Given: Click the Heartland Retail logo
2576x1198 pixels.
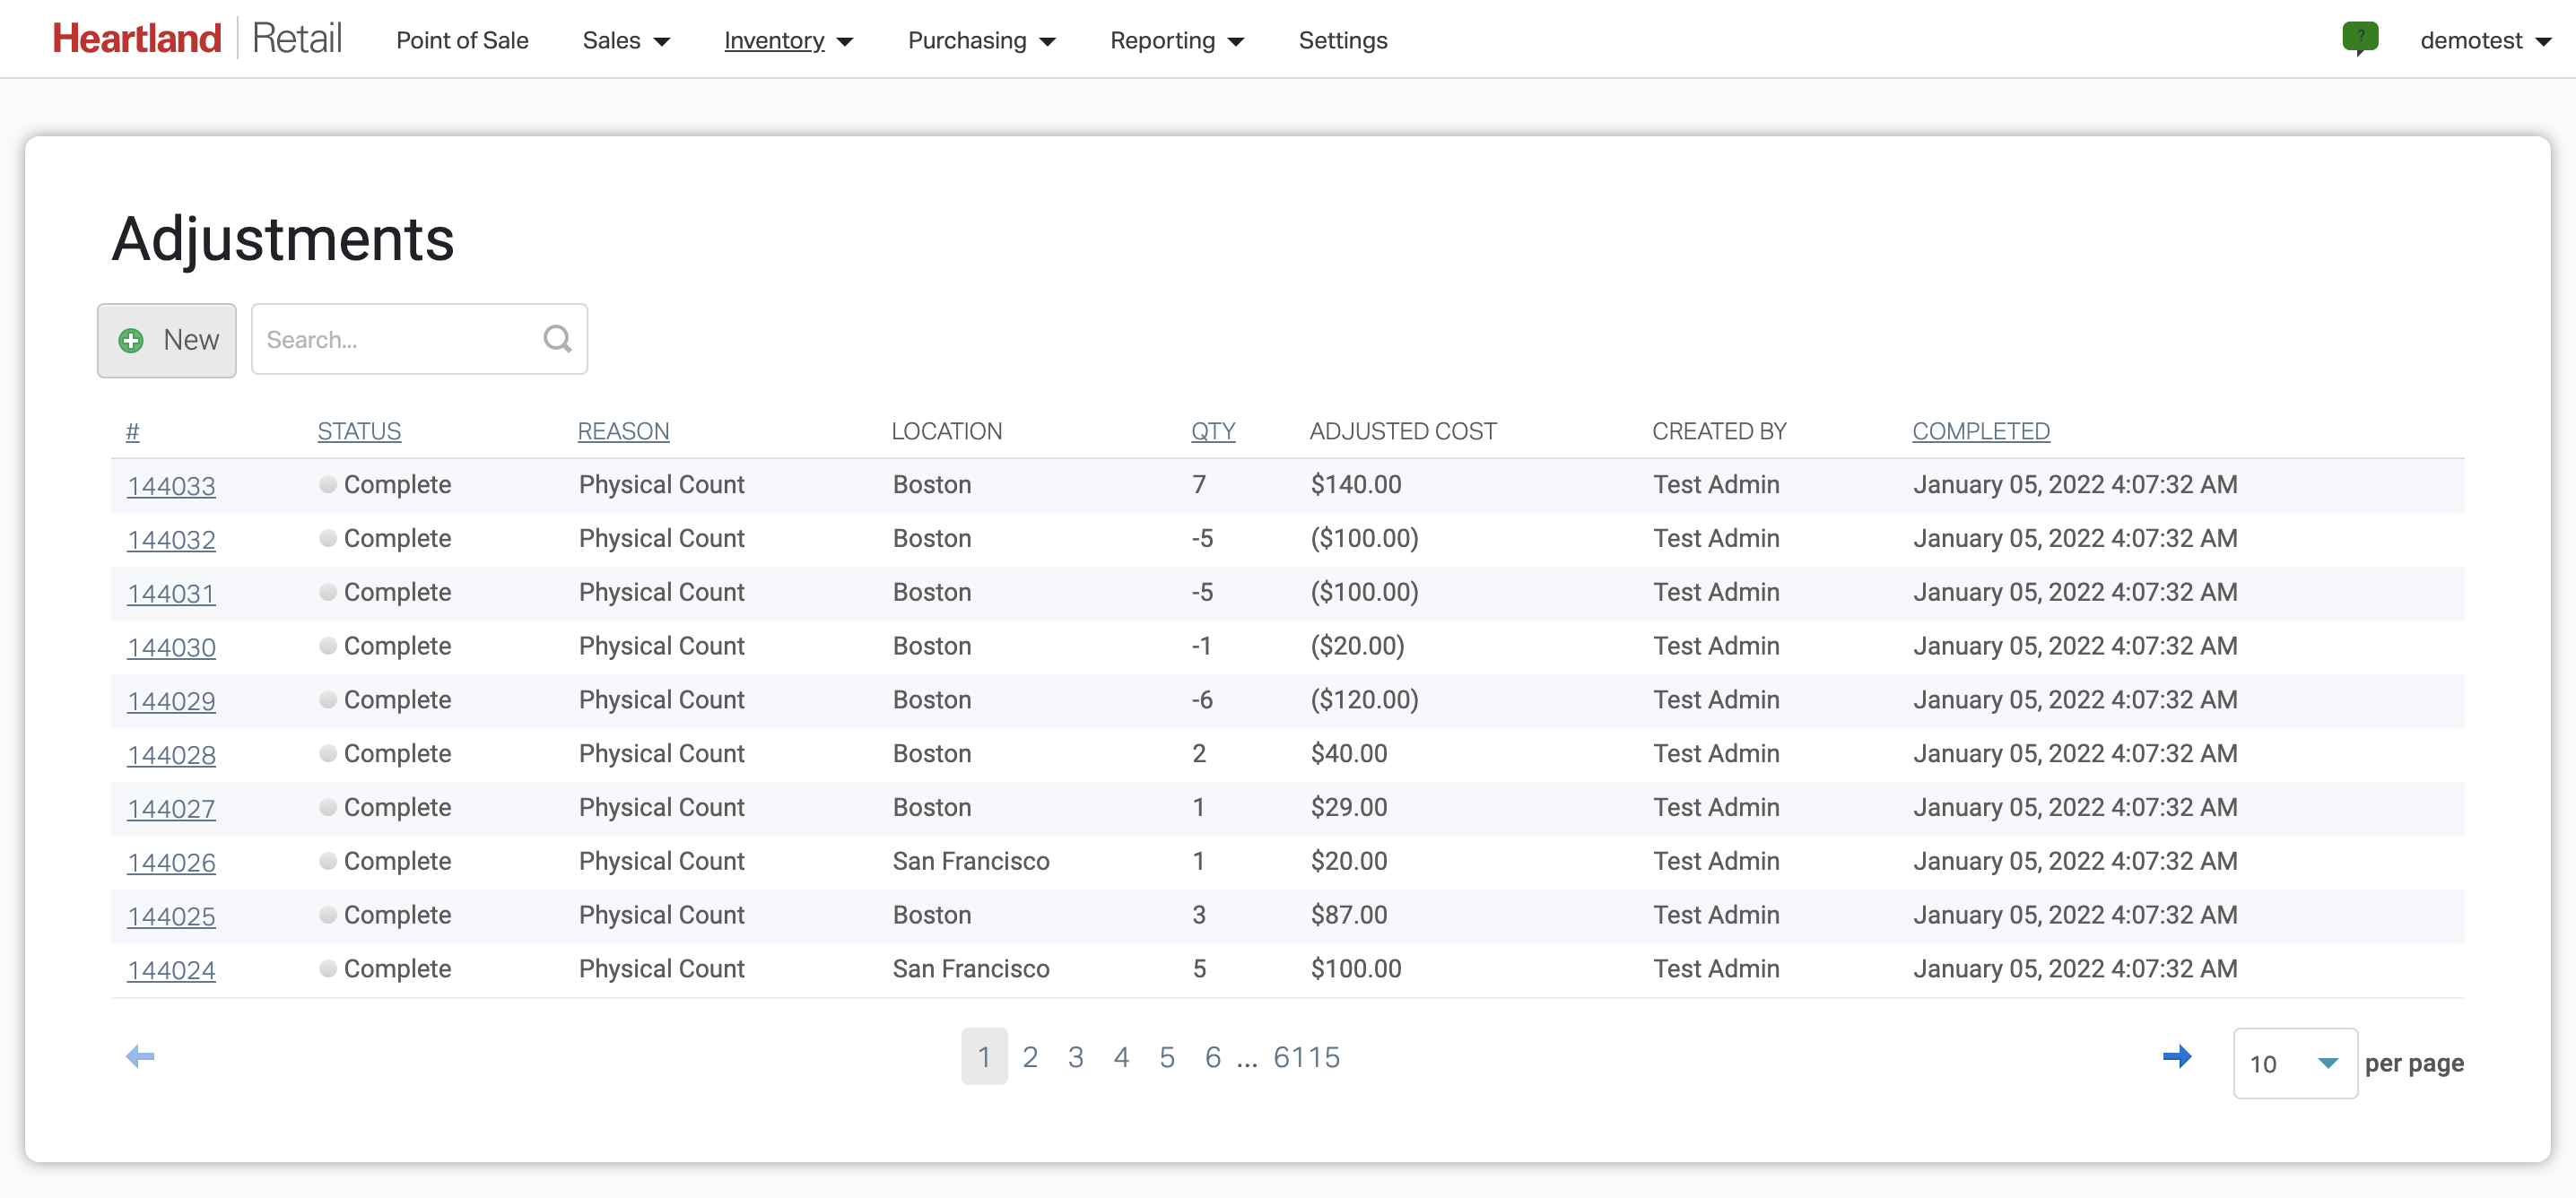Looking at the screenshot, I should pos(197,37).
